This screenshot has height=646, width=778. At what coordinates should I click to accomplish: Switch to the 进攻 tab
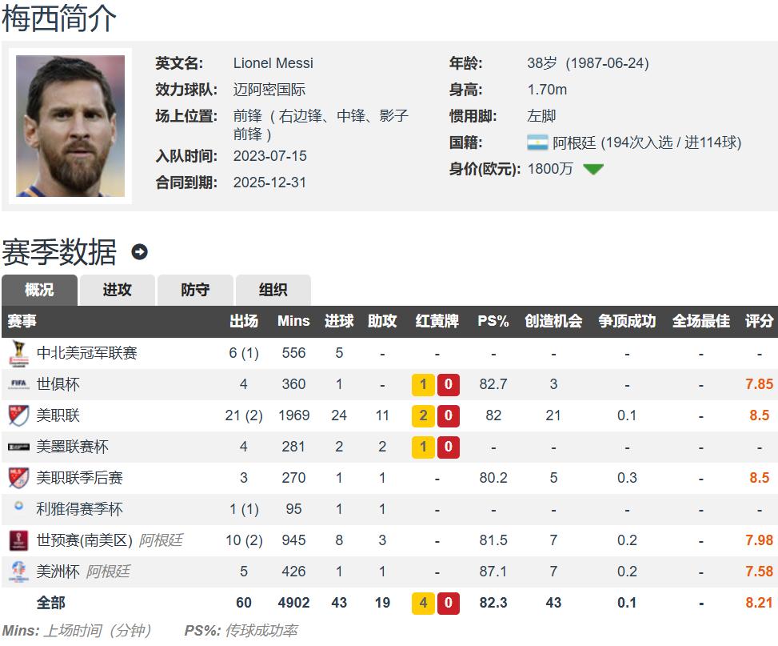(x=117, y=290)
